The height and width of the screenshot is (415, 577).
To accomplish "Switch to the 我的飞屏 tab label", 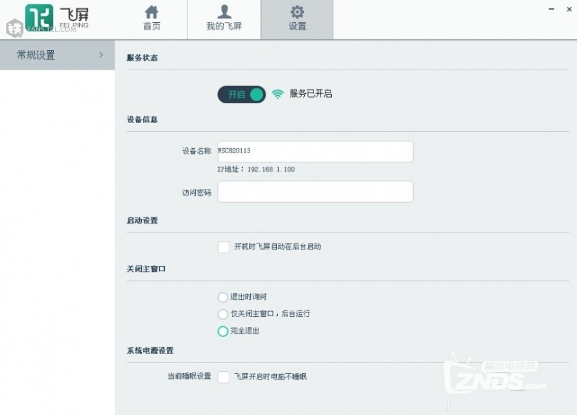I will tap(224, 26).
